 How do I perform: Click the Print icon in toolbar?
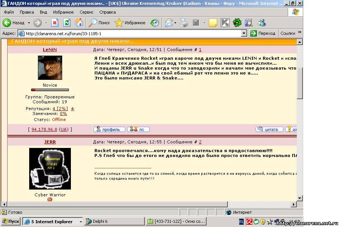click(x=184, y=23)
